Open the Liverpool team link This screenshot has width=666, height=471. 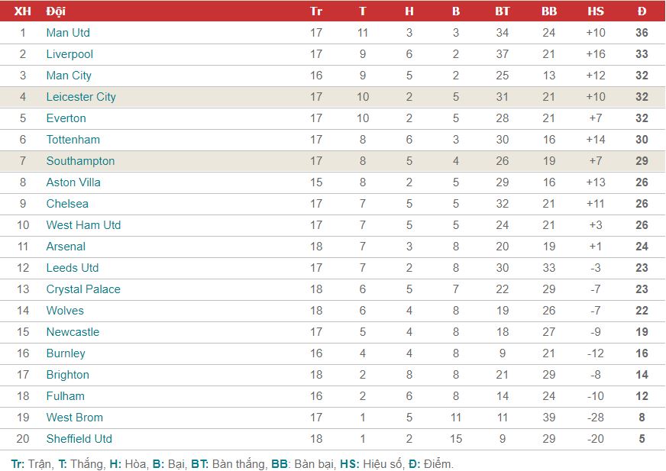(70, 54)
